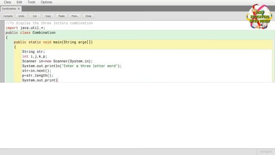Click the changed status indicator
275x155 pixels.
[x=266, y=152]
